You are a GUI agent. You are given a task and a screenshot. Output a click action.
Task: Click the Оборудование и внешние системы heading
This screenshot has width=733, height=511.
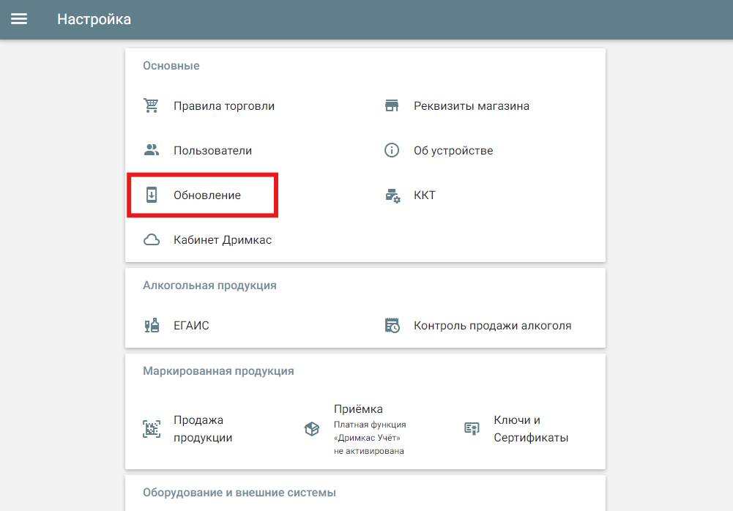click(239, 492)
